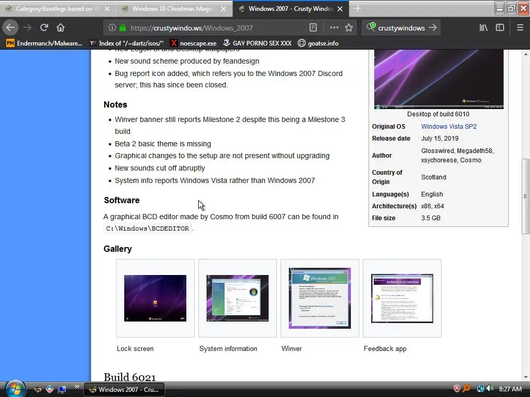Open the Index of /~dartz/isos/ bookmark

click(126, 43)
